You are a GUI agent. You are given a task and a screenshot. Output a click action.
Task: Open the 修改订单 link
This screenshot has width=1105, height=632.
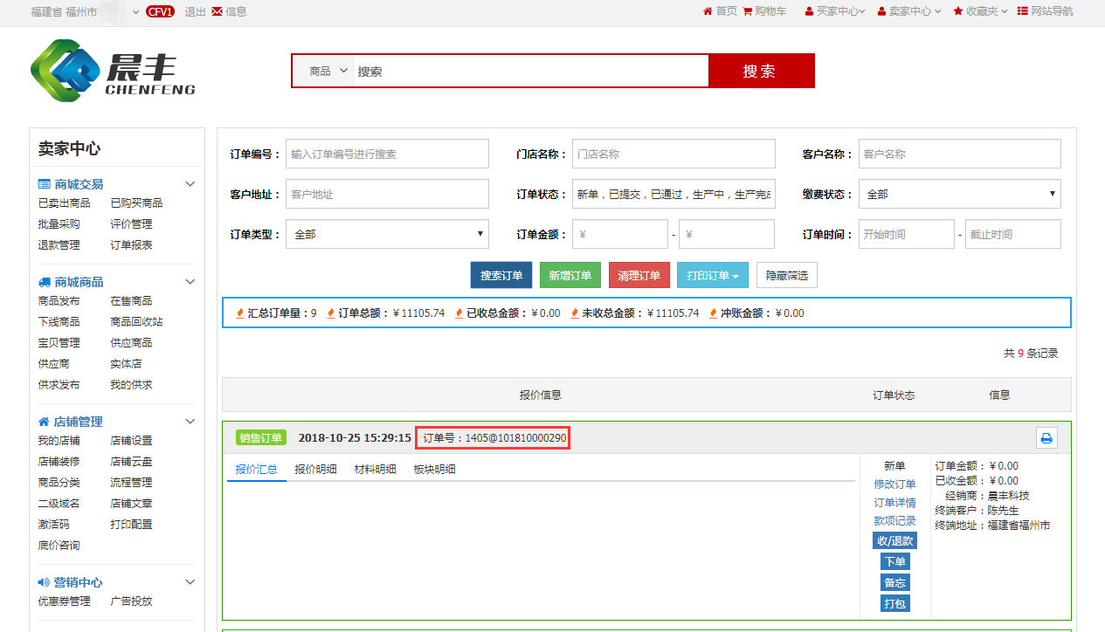[x=894, y=484]
